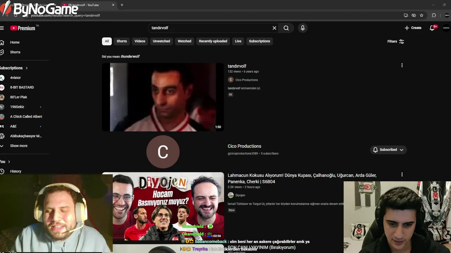Click Cico Productions under the tandırvolf video
This screenshot has height=253, width=451.
247,80
